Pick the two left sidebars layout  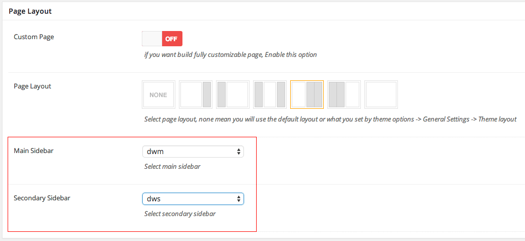[344, 95]
